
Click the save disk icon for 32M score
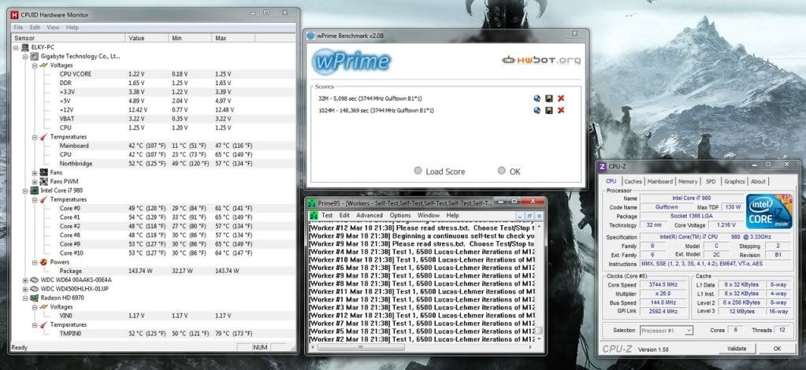(x=549, y=98)
